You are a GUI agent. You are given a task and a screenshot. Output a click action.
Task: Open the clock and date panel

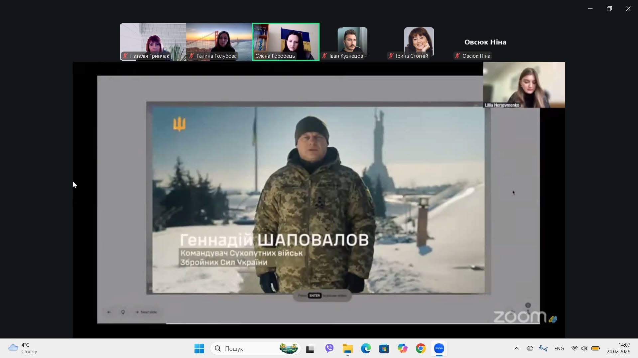pyautogui.click(x=618, y=348)
